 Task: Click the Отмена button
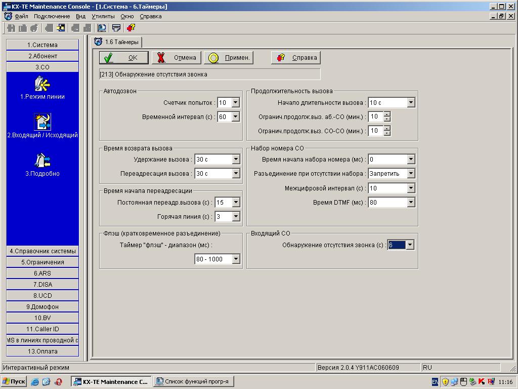(177, 58)
